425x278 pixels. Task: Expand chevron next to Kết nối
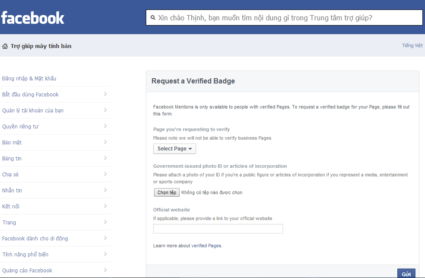click(106, 206)
